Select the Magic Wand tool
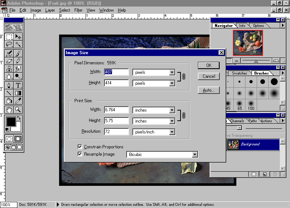The height and width of the screenshot is (208, 290). click(18, 44)
